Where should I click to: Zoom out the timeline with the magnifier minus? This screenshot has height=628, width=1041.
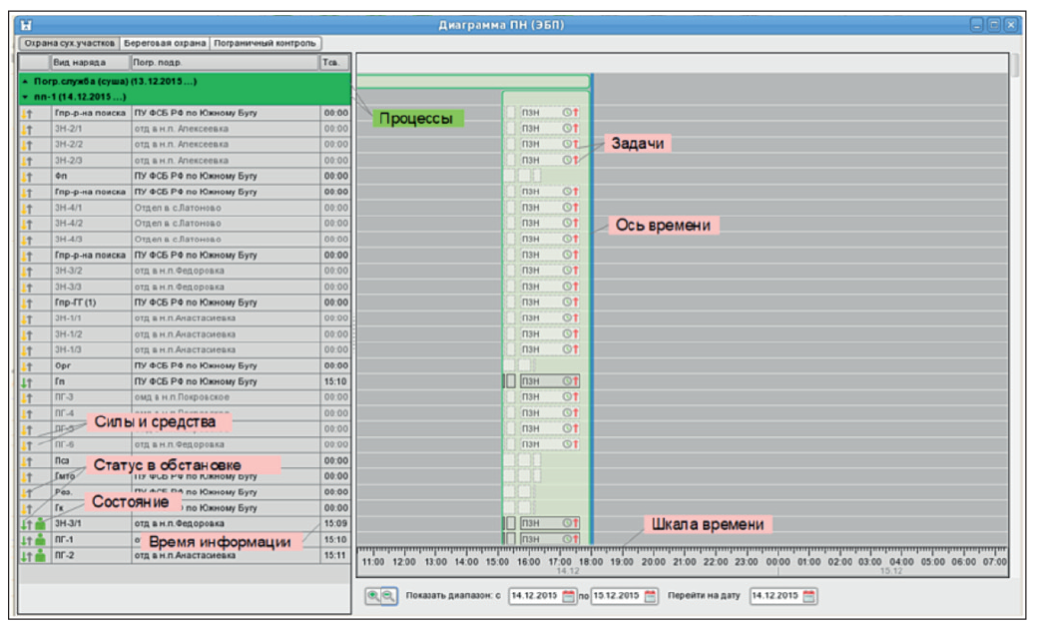tap(388, 596)
